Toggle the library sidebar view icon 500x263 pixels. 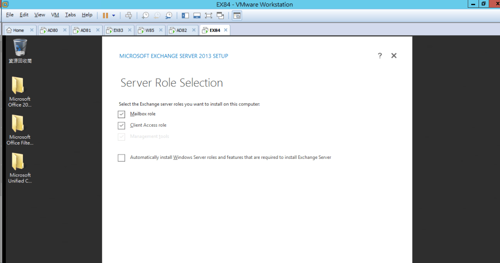(x=185, y=15)
